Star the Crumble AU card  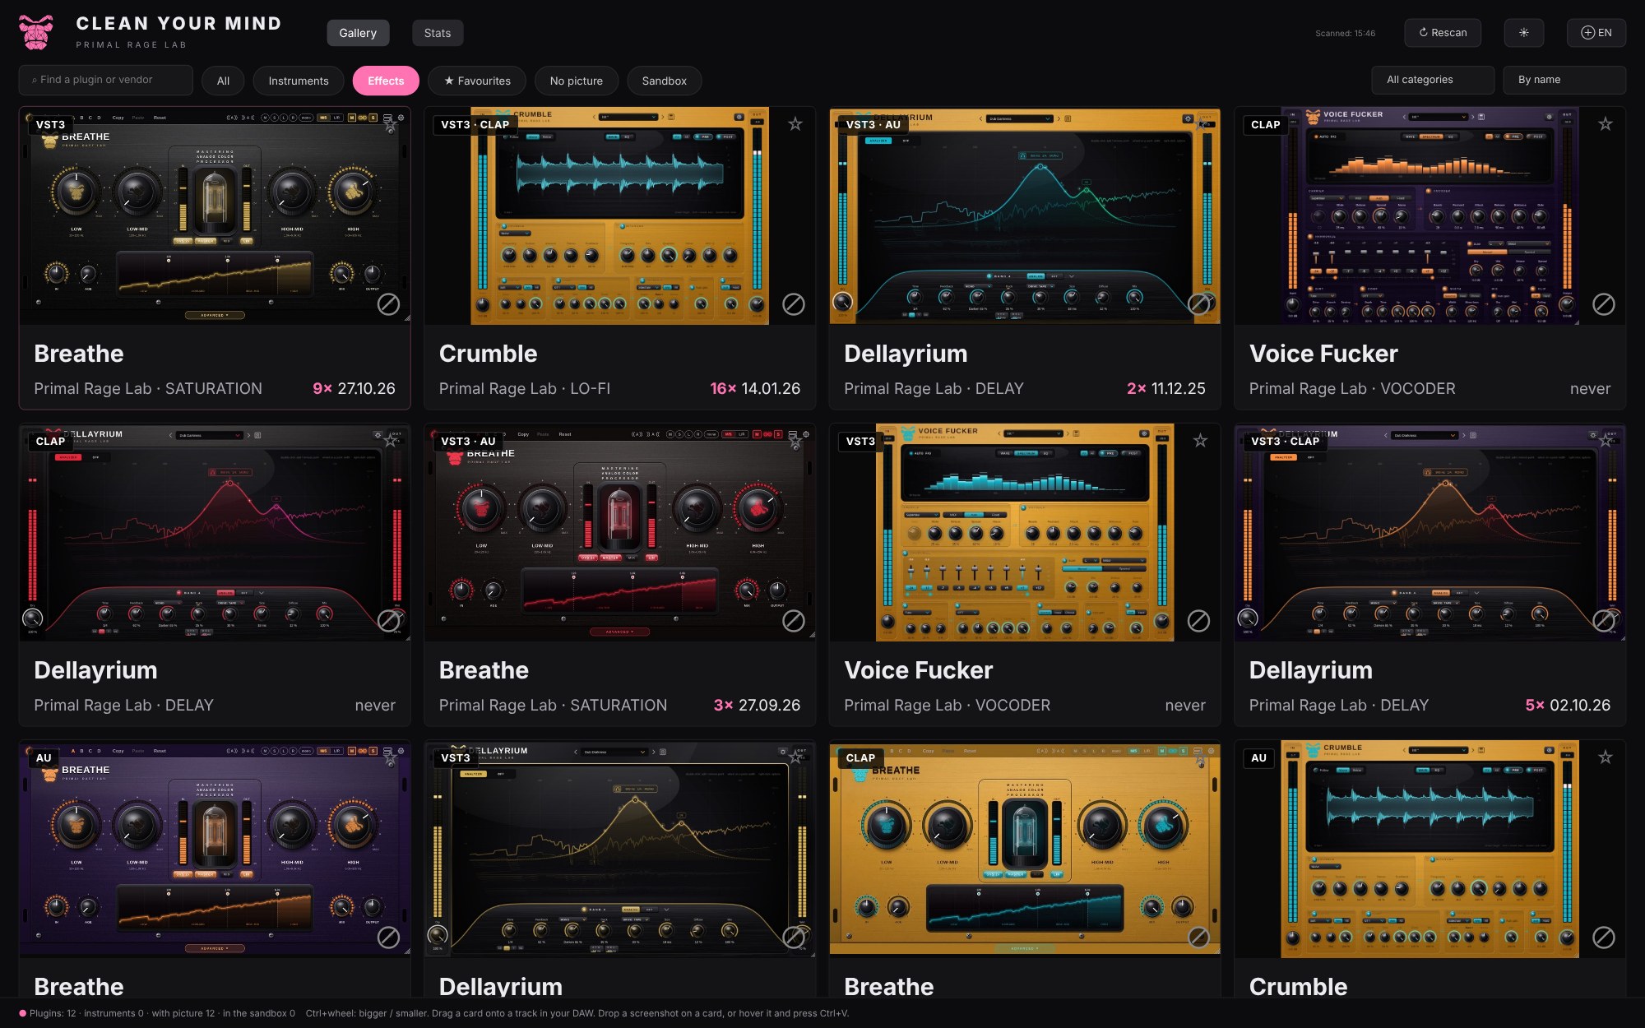(1605, 757)
